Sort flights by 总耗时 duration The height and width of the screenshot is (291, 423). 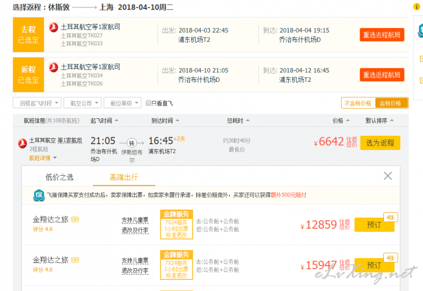(x=238, y=121)
